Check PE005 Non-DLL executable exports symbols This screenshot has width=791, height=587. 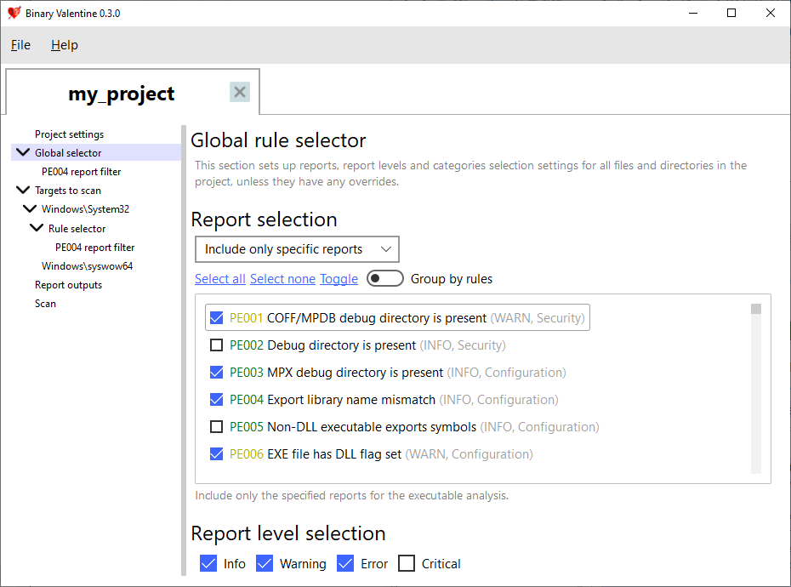pos(216,426)
